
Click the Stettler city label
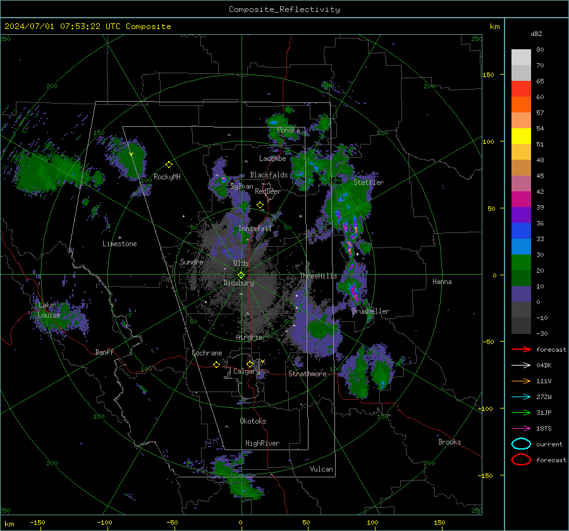(369, 182)
